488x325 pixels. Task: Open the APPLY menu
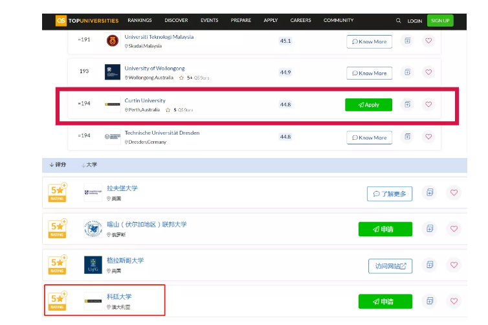271,20
